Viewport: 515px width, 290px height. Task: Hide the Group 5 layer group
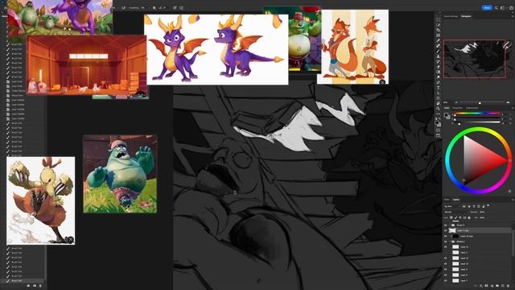[x=445, y=226]
